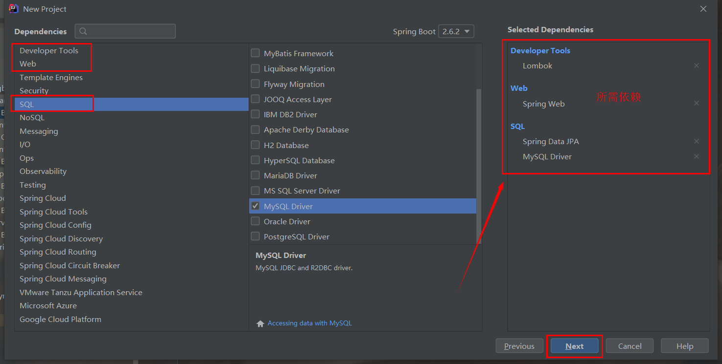Open Spring Cloud Routing category

click(x=132, y=252)
